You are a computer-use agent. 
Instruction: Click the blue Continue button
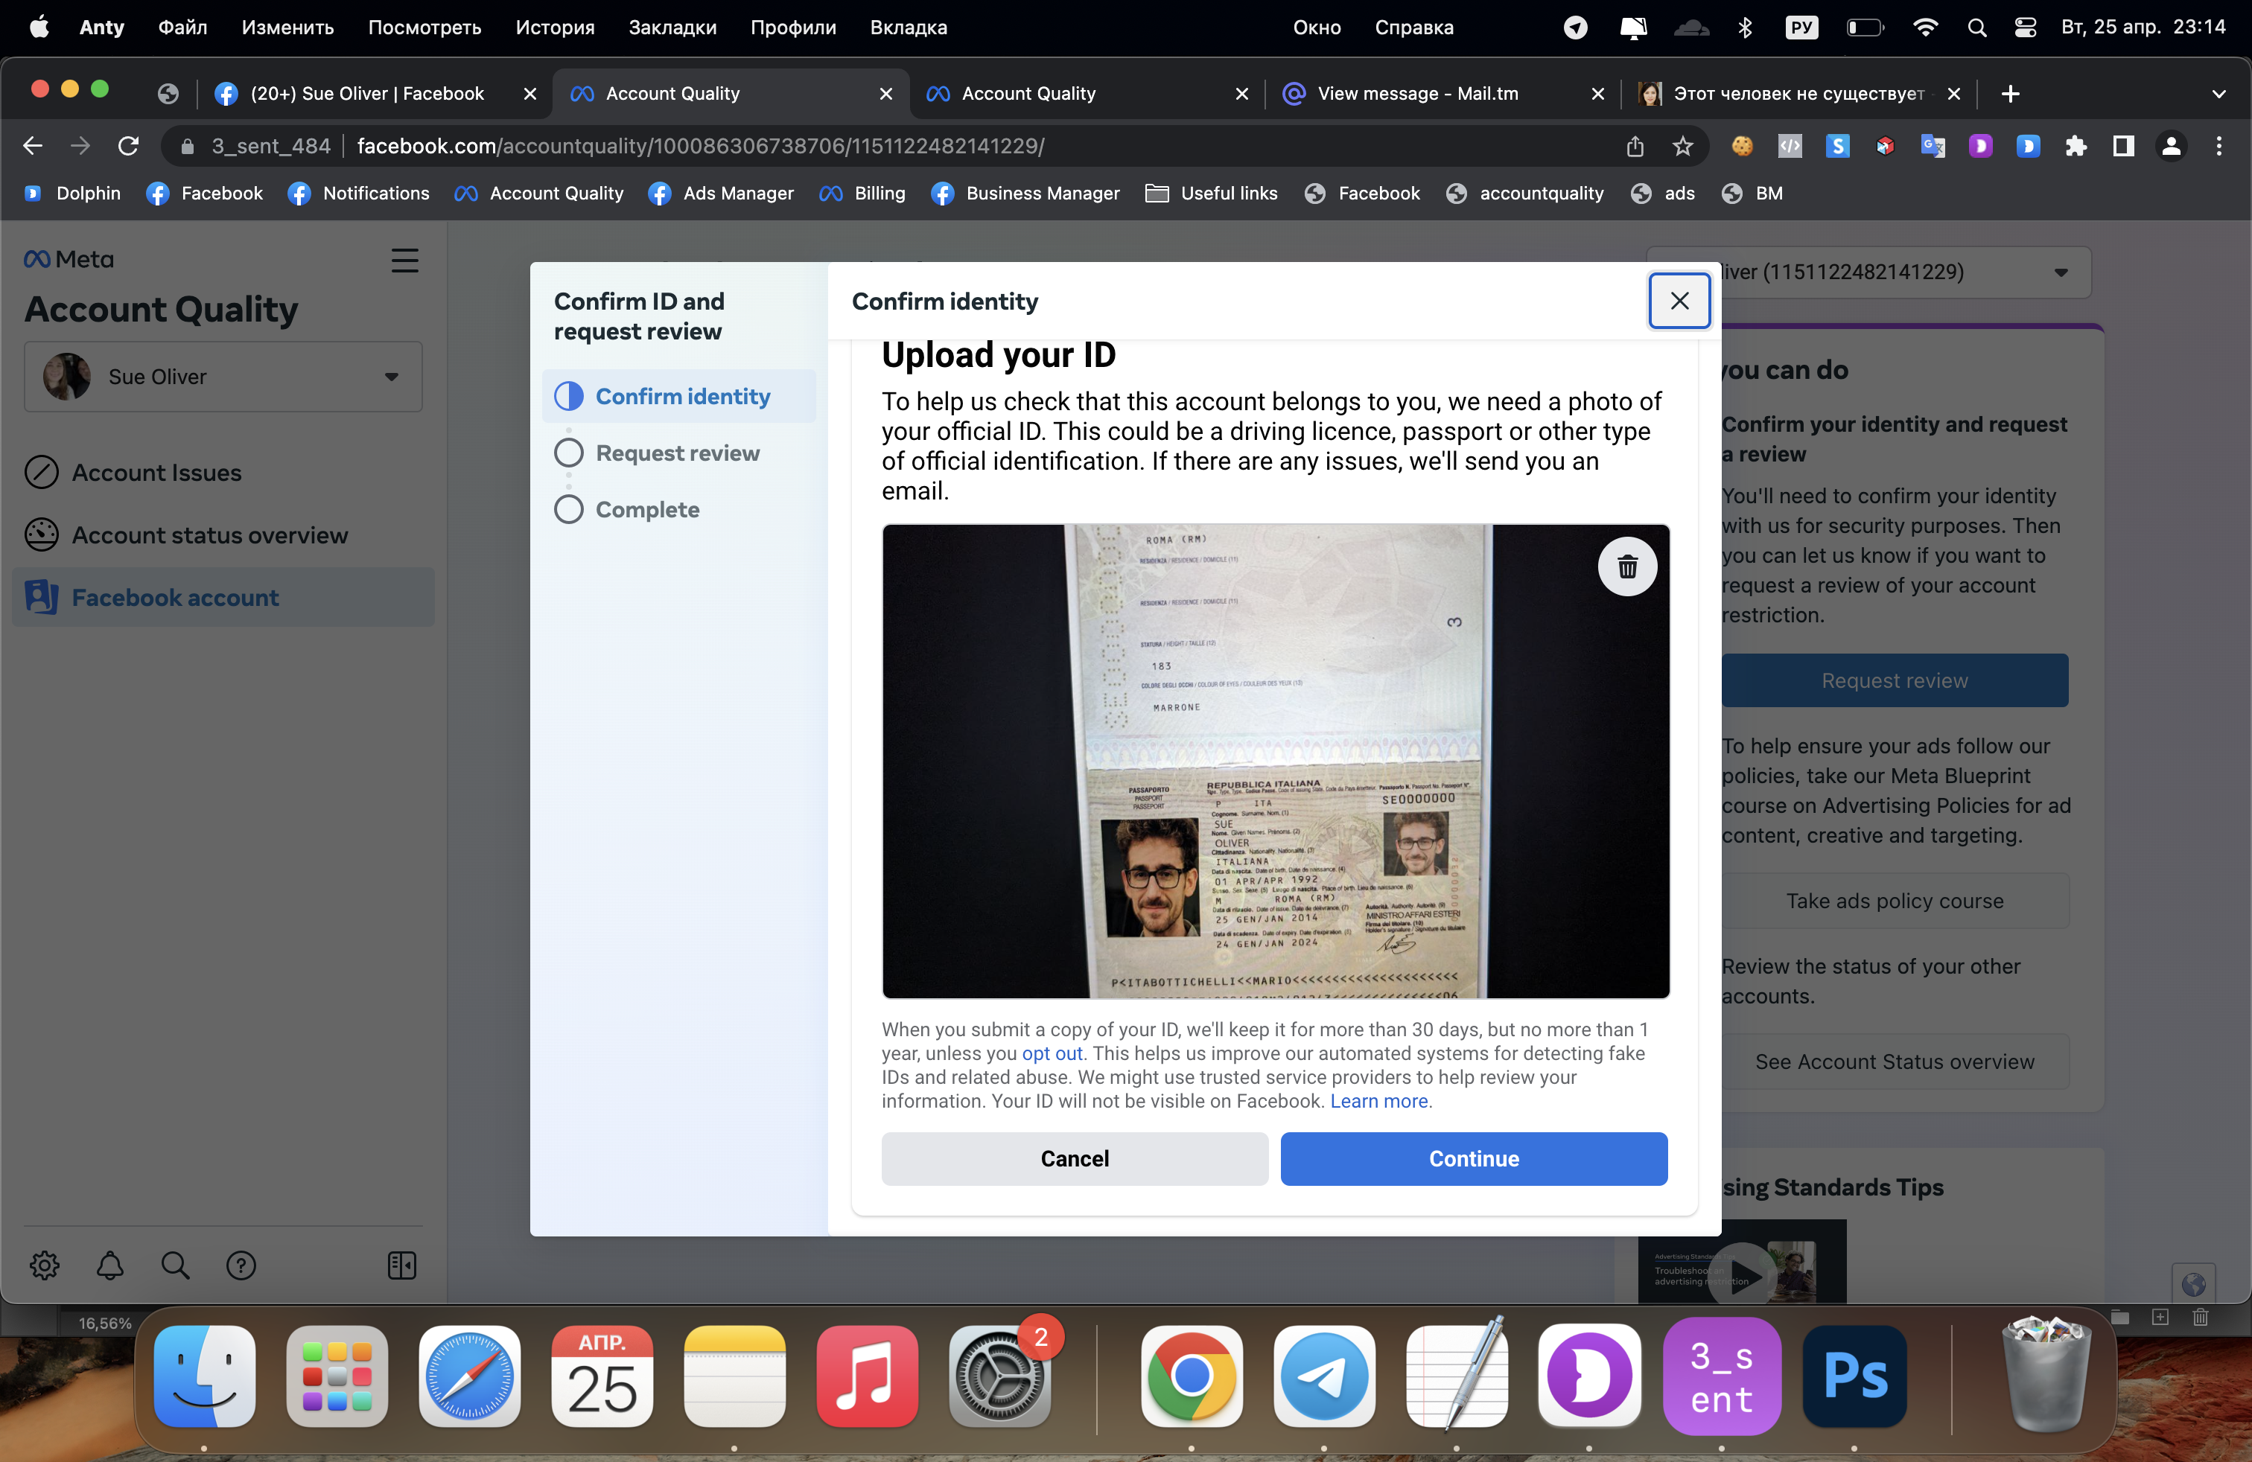[1473, 1158]
